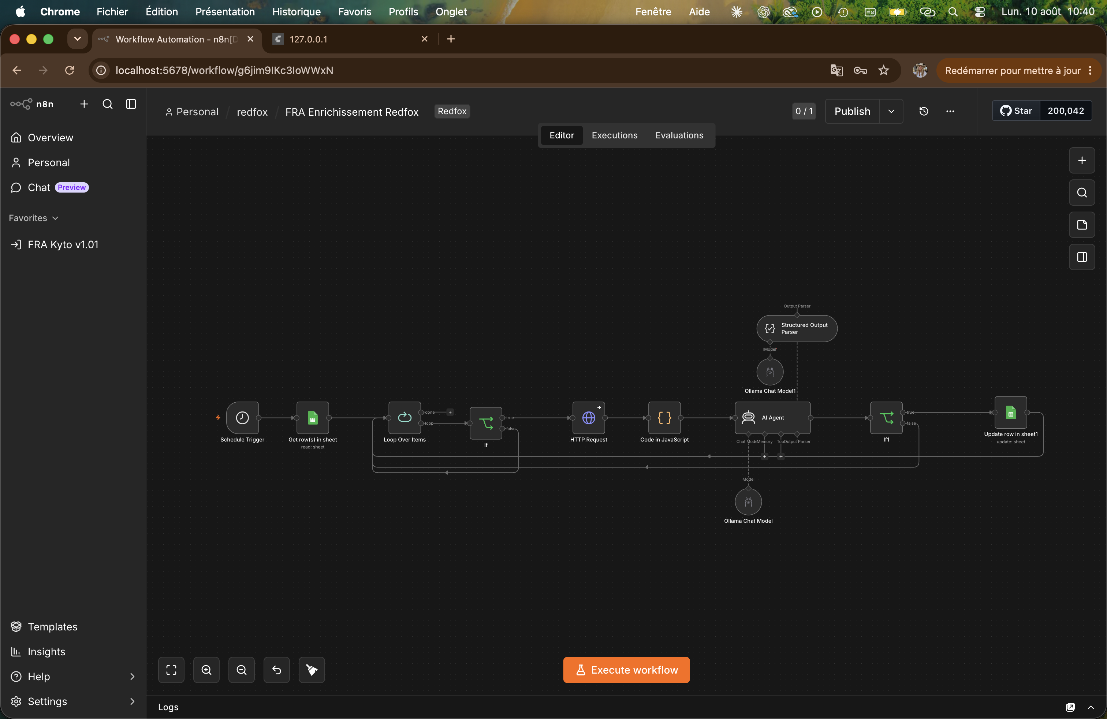Create new item with sidebar plus icon

coord(84,104)
